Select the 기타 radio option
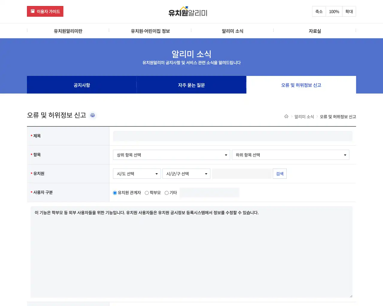 (x=167, y=193)
